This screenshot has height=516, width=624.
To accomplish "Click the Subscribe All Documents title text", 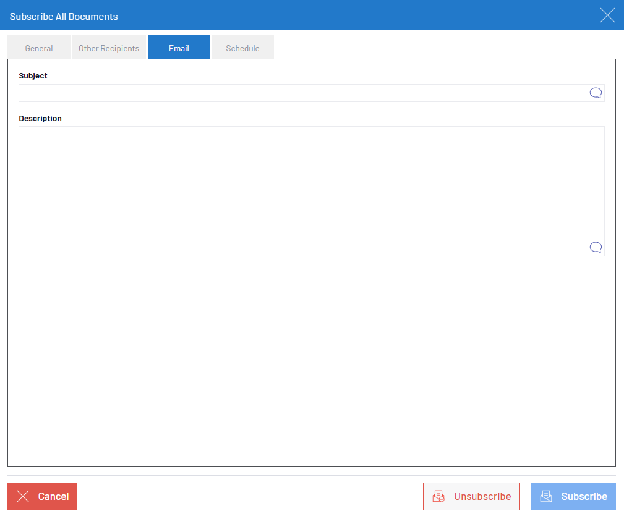I will (64, 17).
